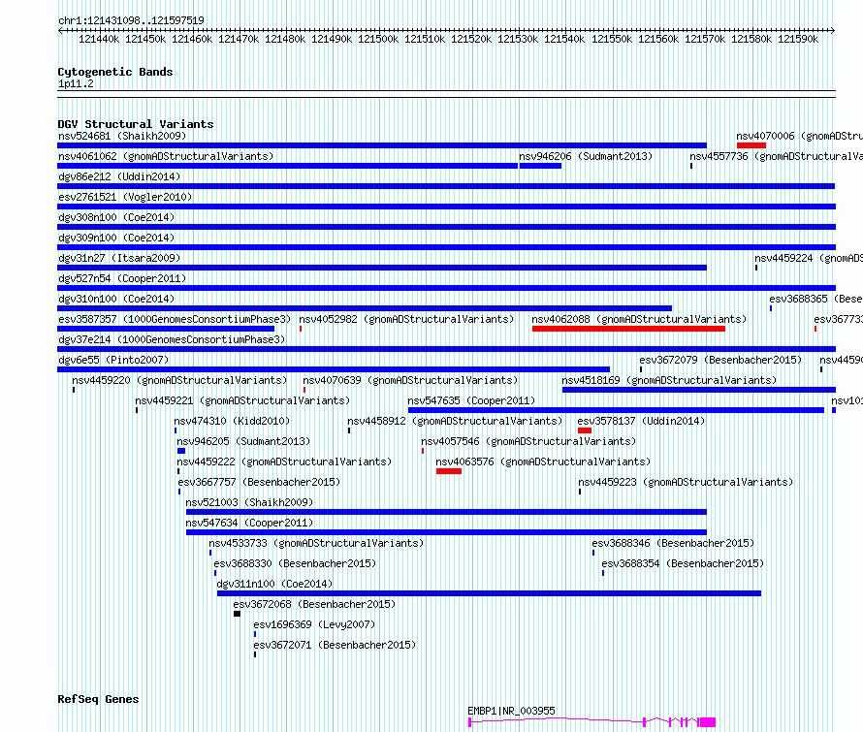Click nsv4052982 gnomAD variant label
863x732 pixels.
[406, 319]
